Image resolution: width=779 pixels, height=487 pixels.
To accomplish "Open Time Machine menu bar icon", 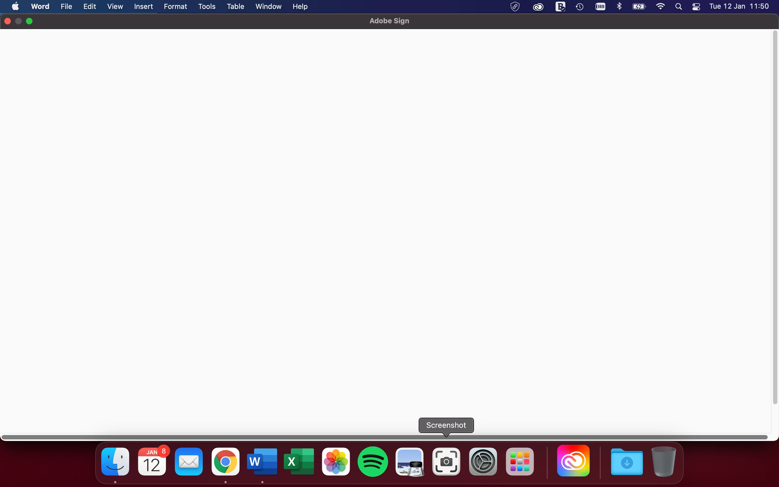I will (580, 6).
